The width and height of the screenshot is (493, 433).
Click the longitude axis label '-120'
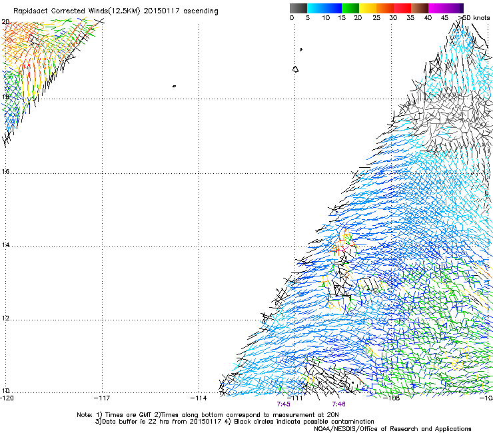coord(7,398)
